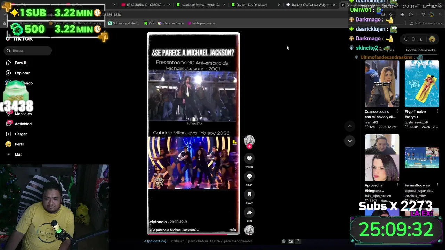Click the Explorar compass icon
This screenshot has height=250, width=445.
(8, 73)
